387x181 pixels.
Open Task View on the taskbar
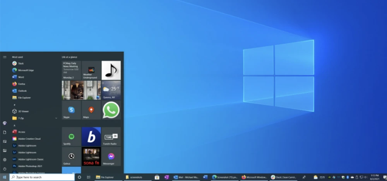pyautogui.click(x=88, y=177)
